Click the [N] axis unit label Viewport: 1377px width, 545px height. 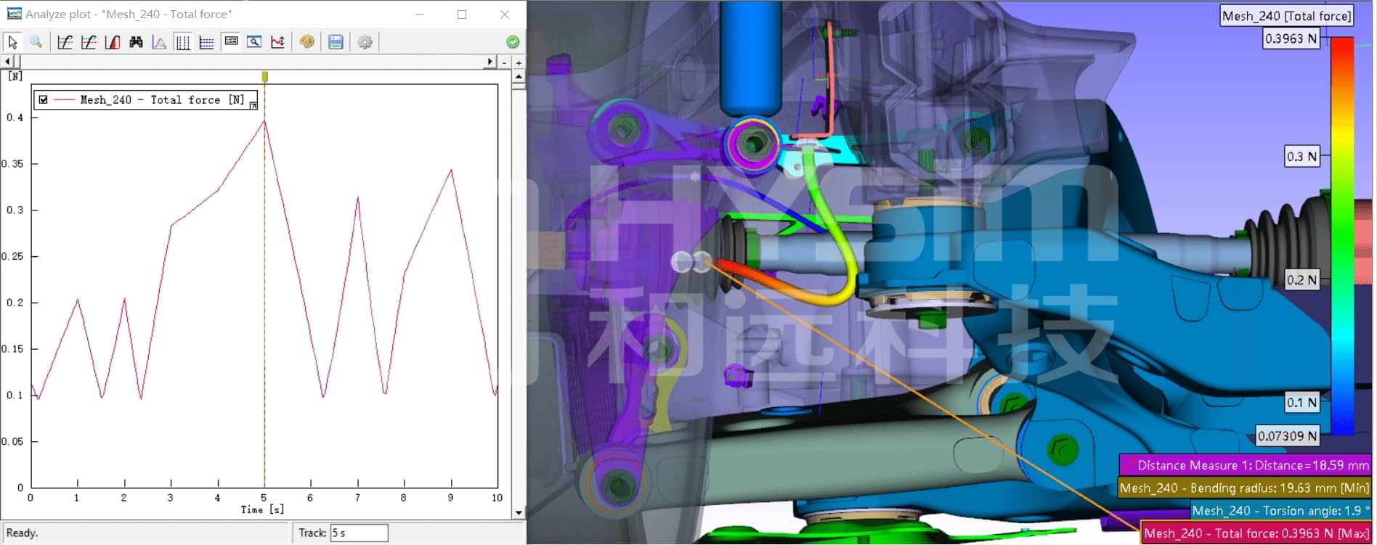click(x=15, y=75)
